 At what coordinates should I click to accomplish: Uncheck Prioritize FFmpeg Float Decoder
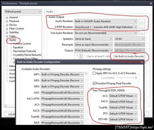click(94, 83)
